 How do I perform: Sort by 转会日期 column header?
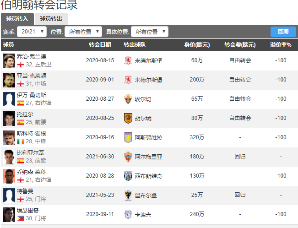pyautogui.click(x=99, y=45)
